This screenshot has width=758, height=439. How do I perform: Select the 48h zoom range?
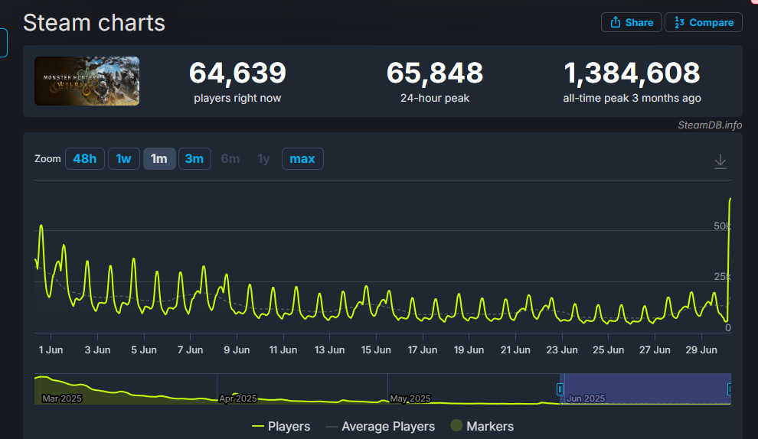point(84,159)
